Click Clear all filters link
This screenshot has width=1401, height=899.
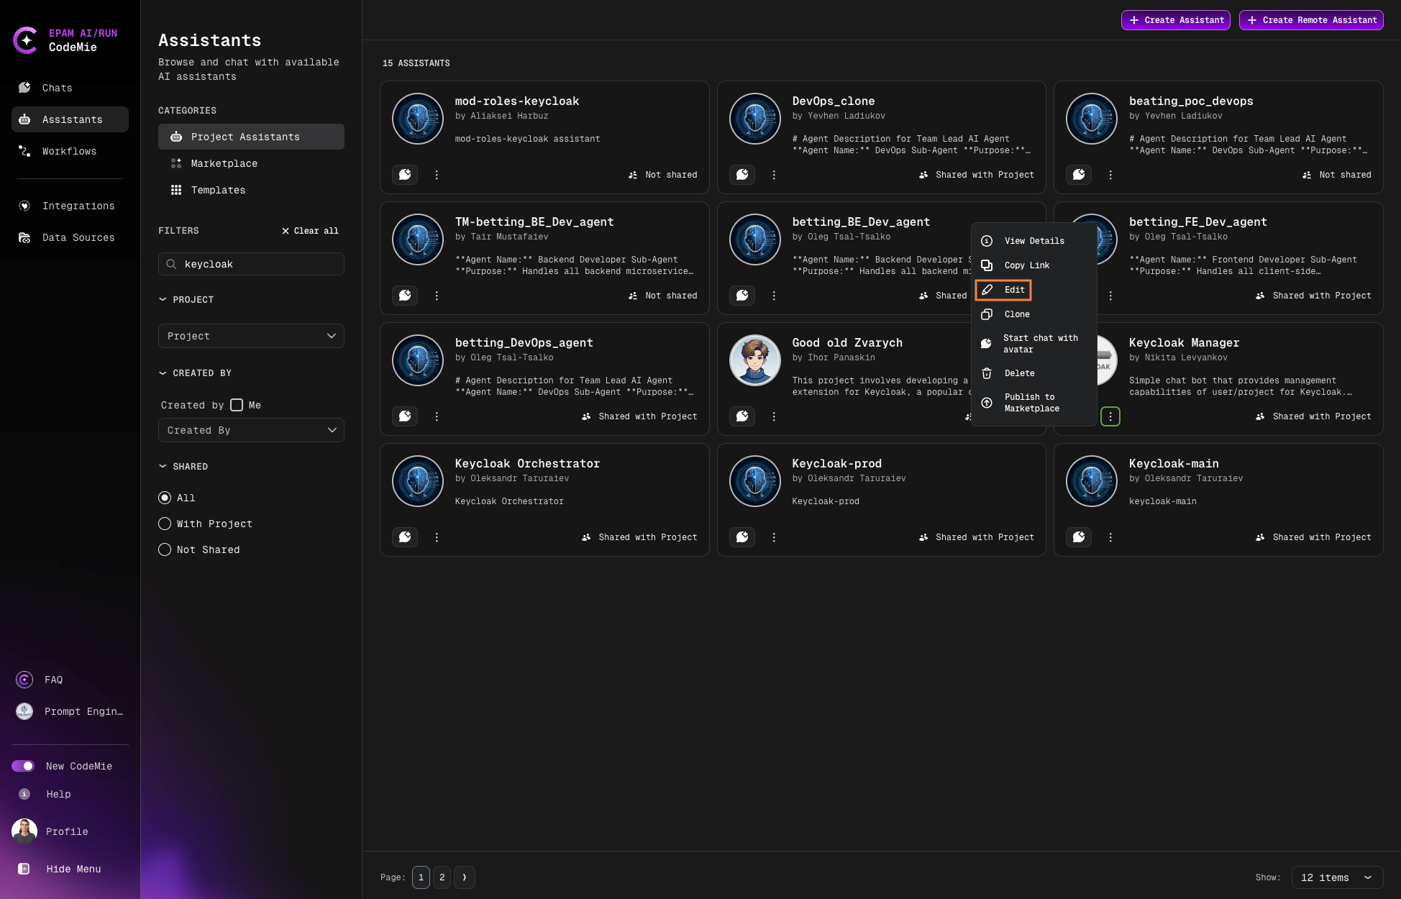310,231
